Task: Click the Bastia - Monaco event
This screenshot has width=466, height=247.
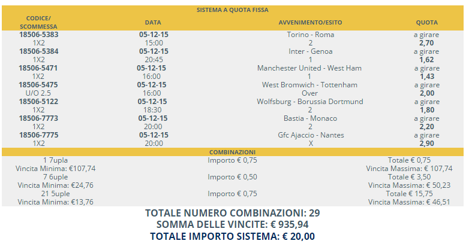Action: pos(310,118)
